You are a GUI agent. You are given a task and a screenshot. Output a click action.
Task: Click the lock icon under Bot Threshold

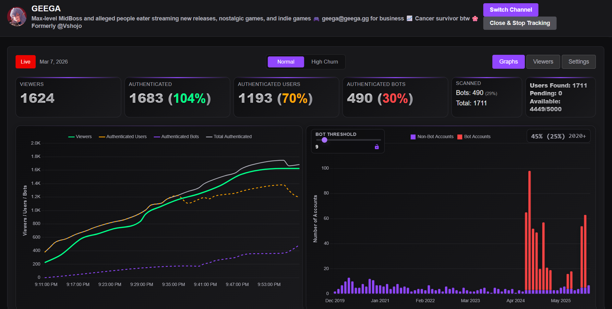pyautogui.click(x=377, y=147)
